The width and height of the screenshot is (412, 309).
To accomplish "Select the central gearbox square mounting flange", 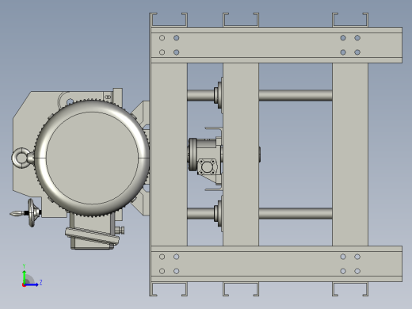I will click(x=208, y=166).
